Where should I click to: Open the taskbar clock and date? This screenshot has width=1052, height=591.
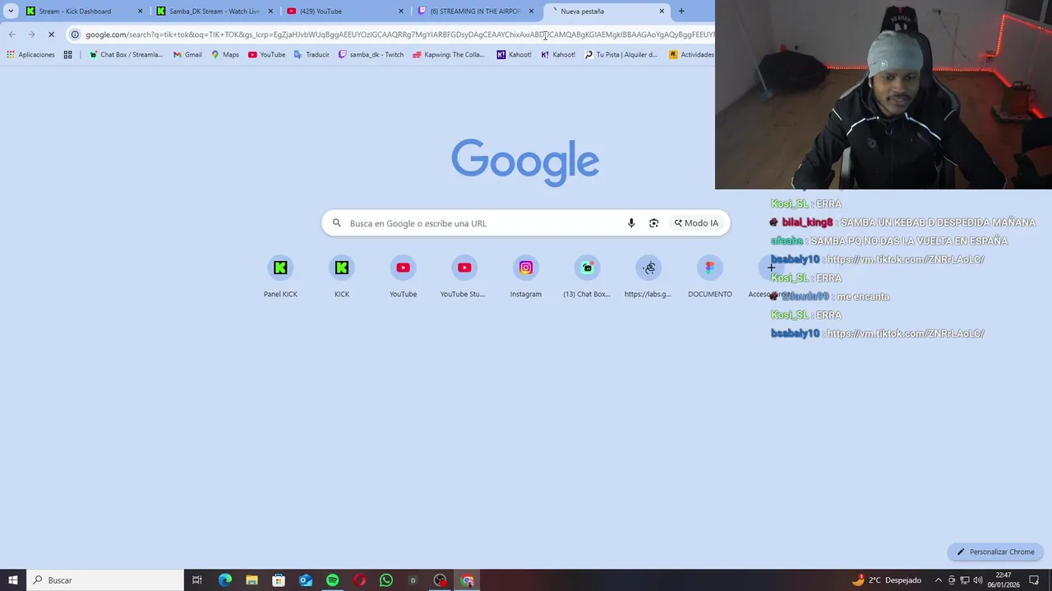click(x=1004, y=580)
